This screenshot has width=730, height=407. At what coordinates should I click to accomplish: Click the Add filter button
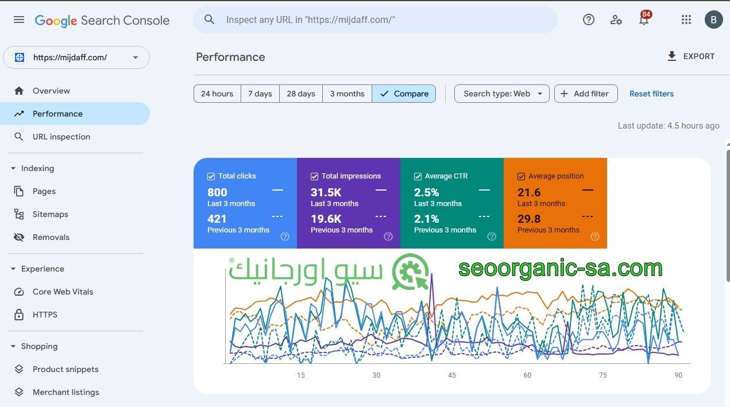pos(585,94)
